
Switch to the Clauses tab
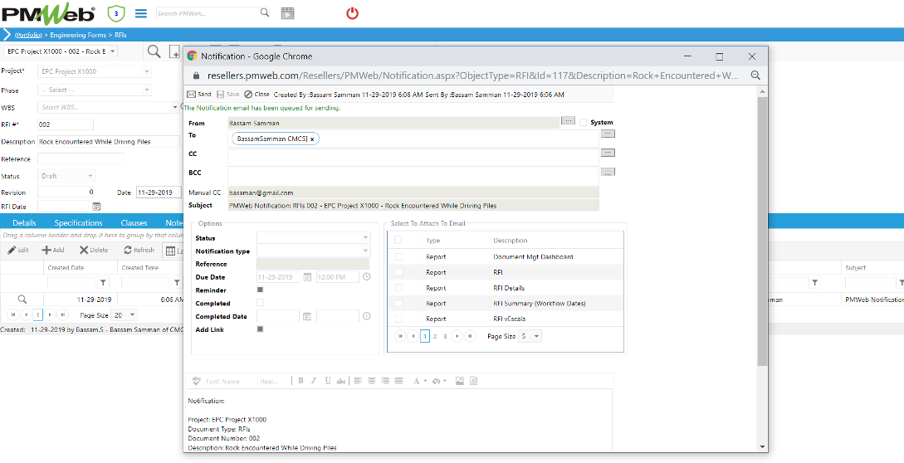point(134,222)
